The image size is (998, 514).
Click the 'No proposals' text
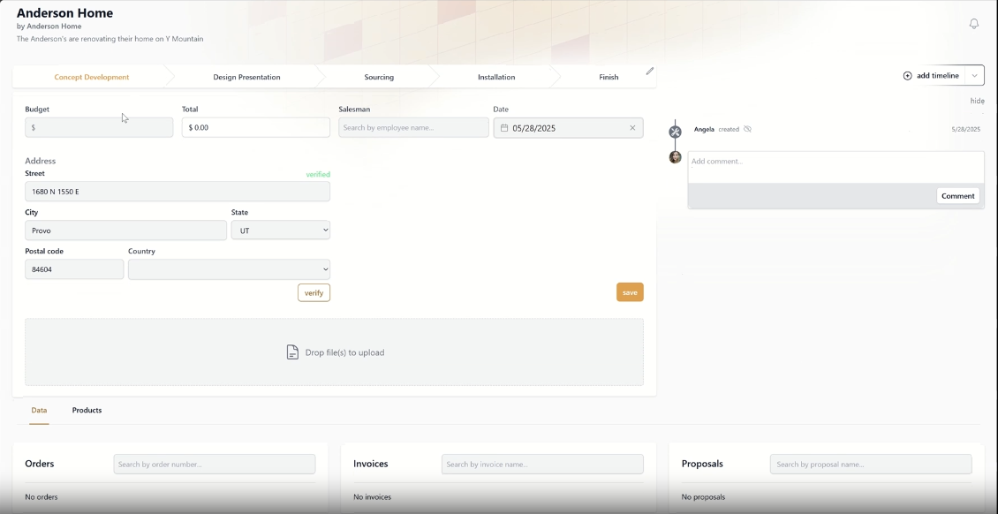703,497
